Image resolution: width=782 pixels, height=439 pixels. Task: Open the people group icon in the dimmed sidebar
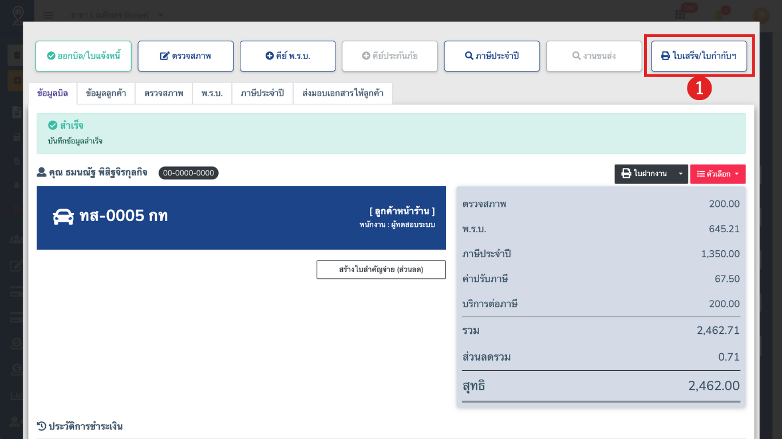[x=17, y=239]
